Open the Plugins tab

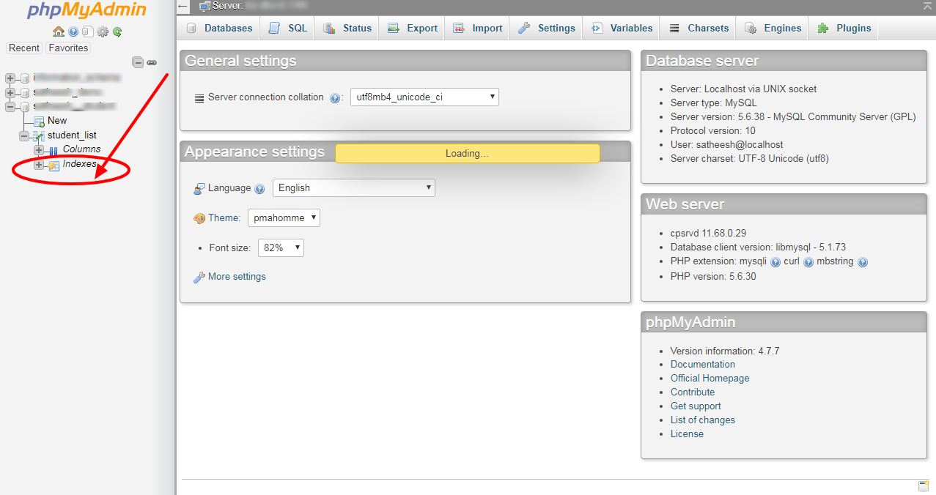pyautogui.click(x=844, y=29)
